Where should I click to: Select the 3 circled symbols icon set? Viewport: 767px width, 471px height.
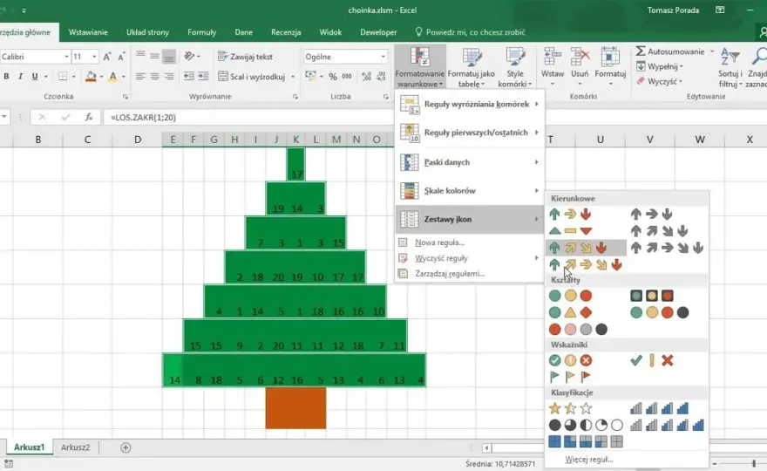tap(570, 361)
